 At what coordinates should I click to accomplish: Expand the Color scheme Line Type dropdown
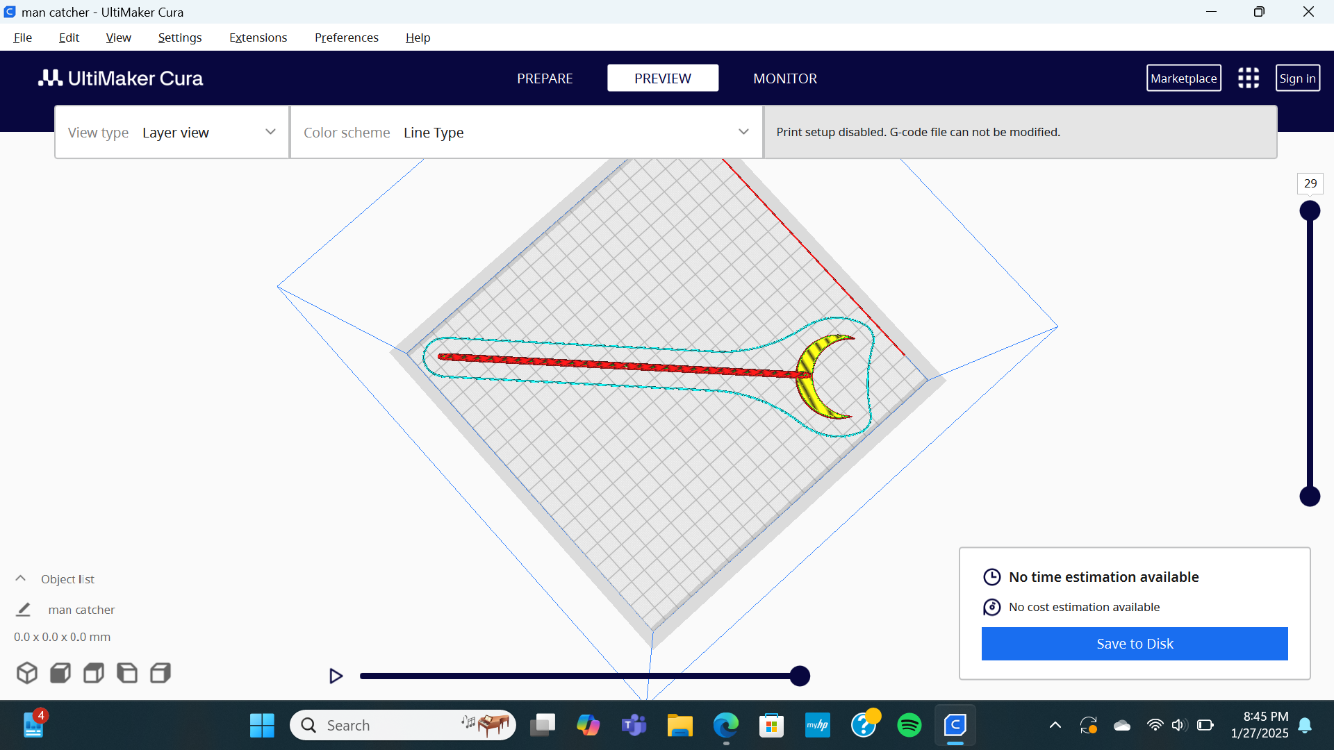click(527, 132)
